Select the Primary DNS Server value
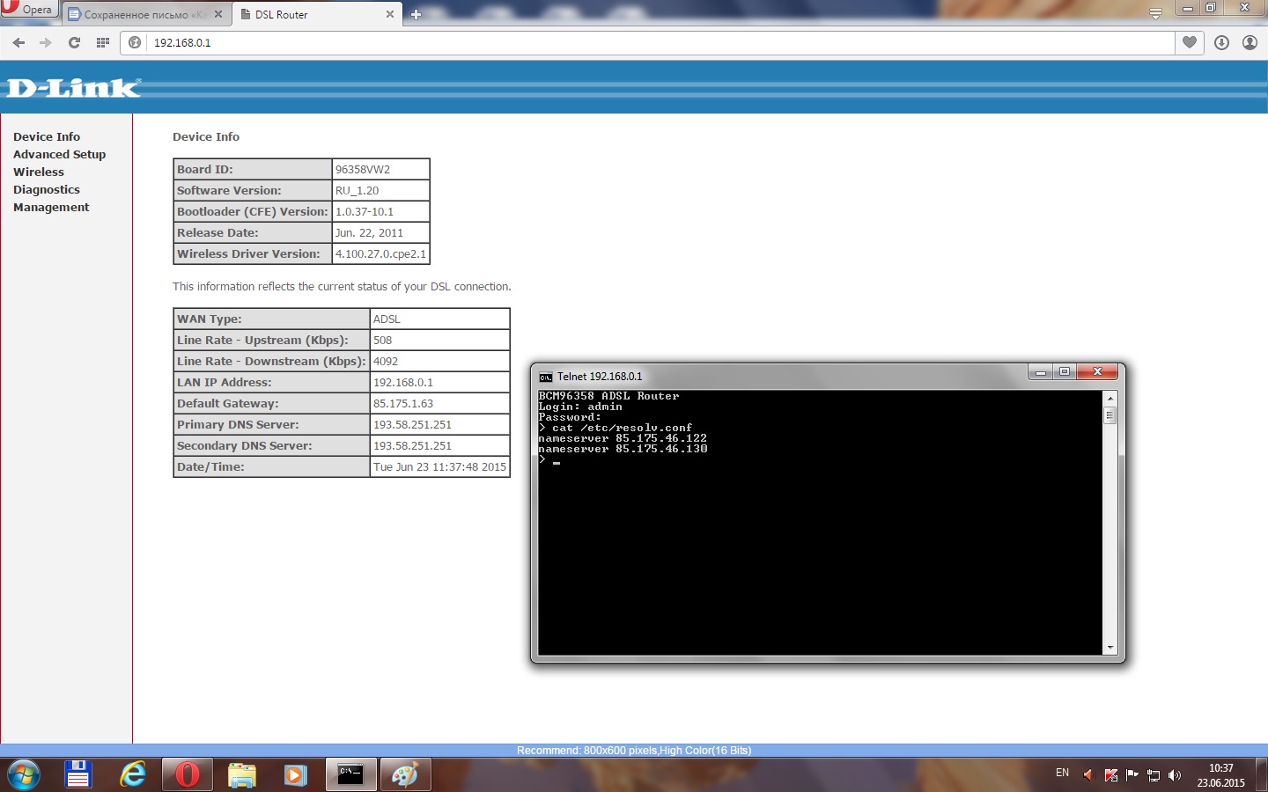The height and width of the screenshot is (792, 1268). 412,424
